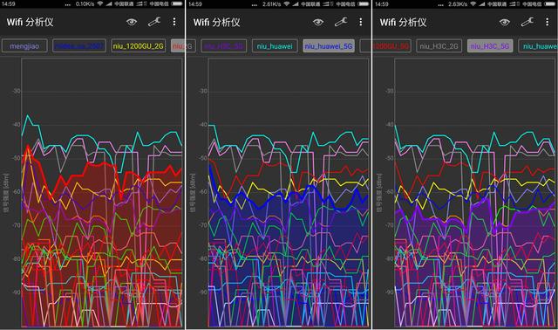Open three-dot overflow menu in middle screenshot
Screen dimensions: 558x330
point(360,22)
